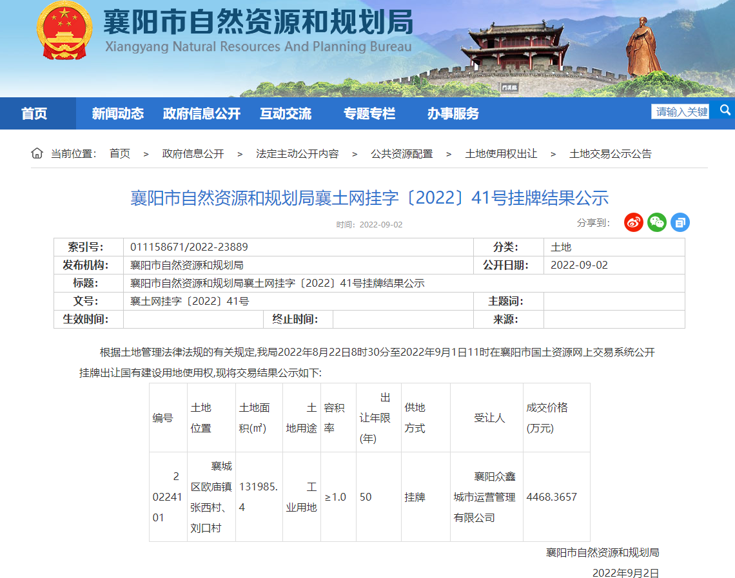Viewport: 735px width, 578px height.
Task: Click the blue announcement headline
Action: [x=369, y=198]
